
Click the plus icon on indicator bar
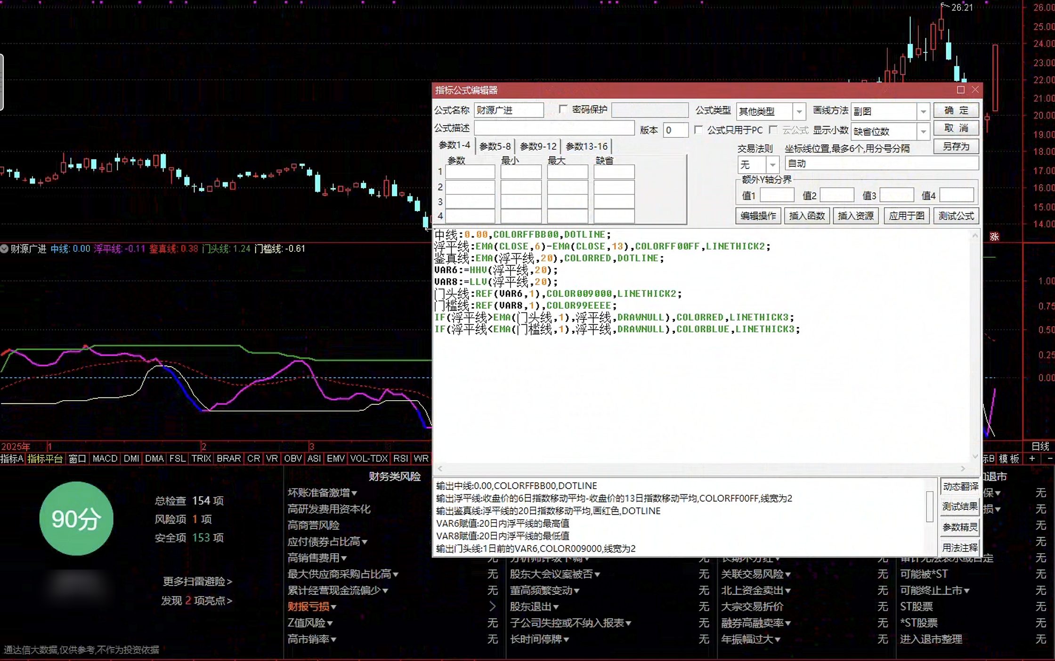click(x=1032, y=459)
